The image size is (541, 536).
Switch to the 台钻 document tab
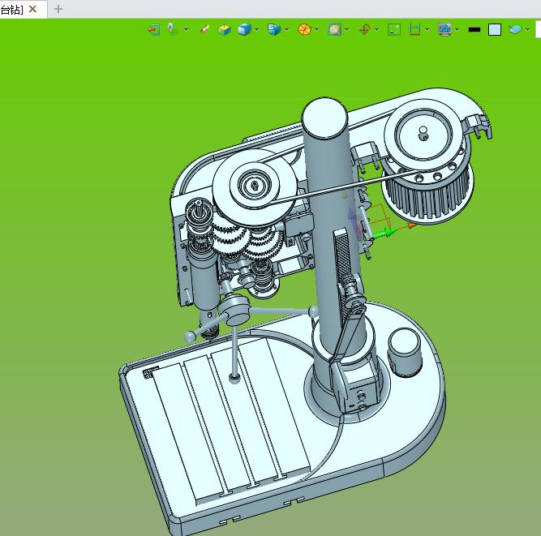pos(11,9)
